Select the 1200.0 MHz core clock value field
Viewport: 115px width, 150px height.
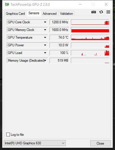(x=59, y=22)
